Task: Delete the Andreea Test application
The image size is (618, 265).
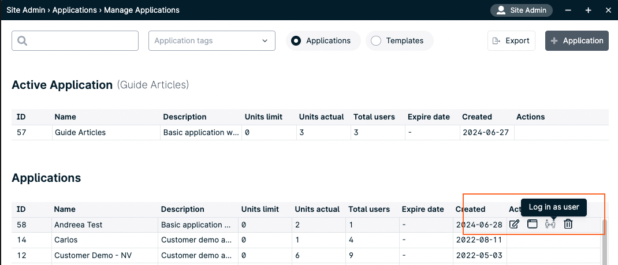Action: pyautogui.click(x=568, y=225)
